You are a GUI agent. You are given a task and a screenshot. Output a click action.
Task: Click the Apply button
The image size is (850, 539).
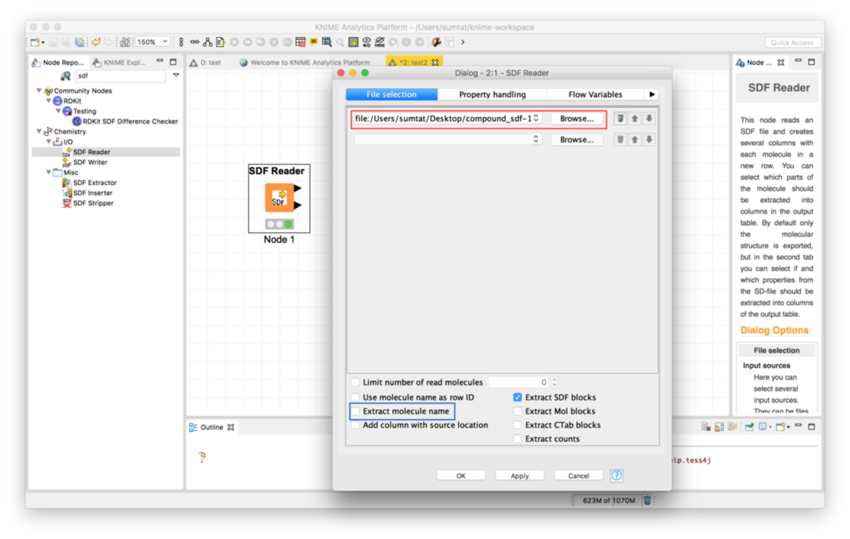[520, 476]
